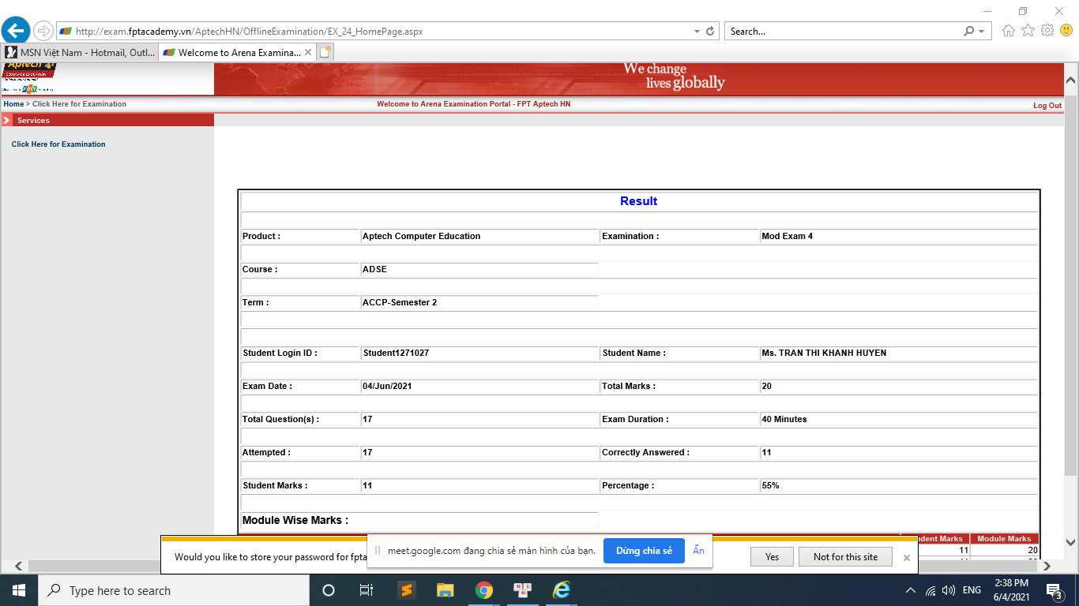Click the Type here to search box
Screen dimensions: 1079x606
(x=173, y=590)
